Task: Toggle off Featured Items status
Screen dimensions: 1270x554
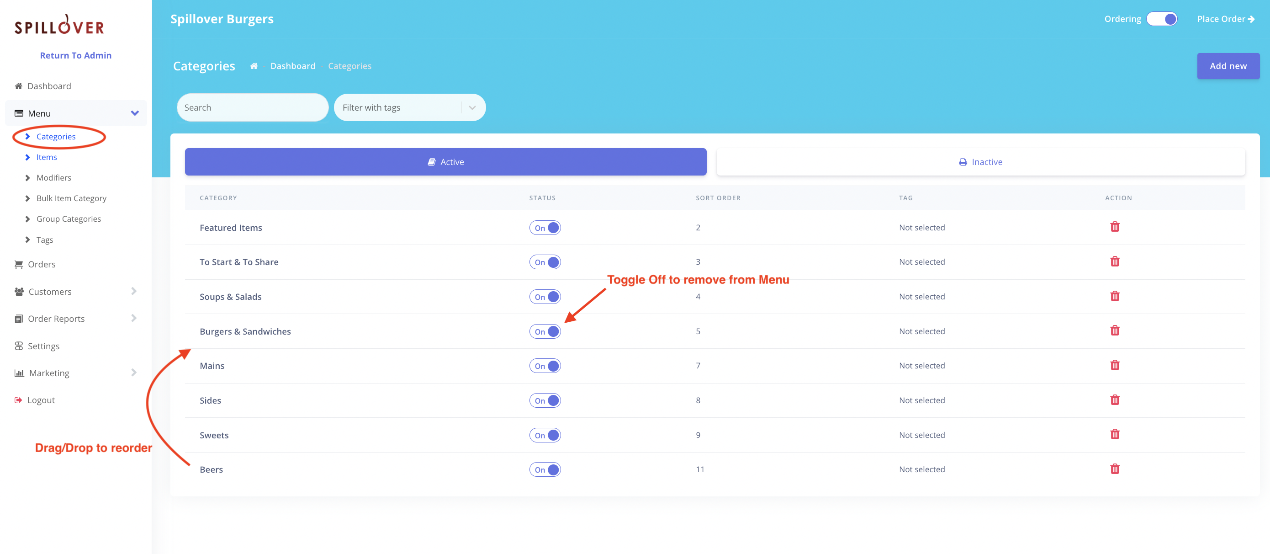Action: click(545, 228)
